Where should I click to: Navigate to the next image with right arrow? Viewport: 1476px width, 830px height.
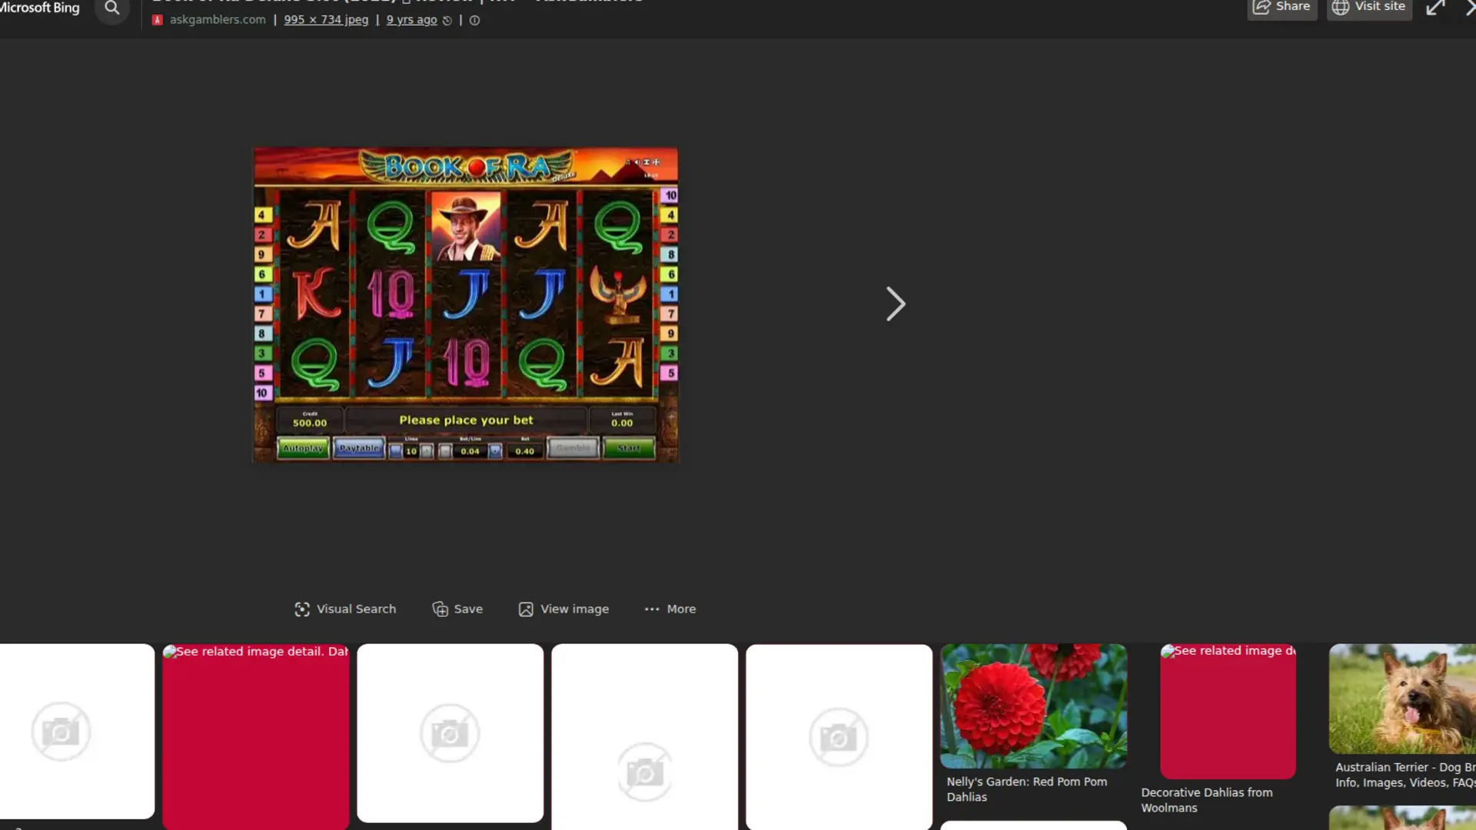coord(895,304)
